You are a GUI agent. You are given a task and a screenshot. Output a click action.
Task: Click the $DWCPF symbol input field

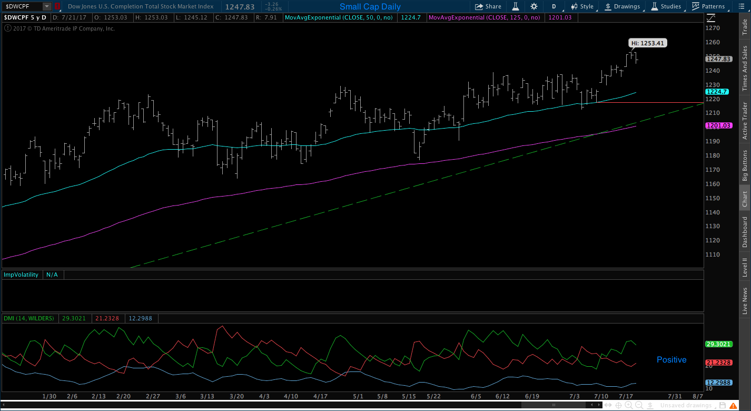(x=22, y=6)
